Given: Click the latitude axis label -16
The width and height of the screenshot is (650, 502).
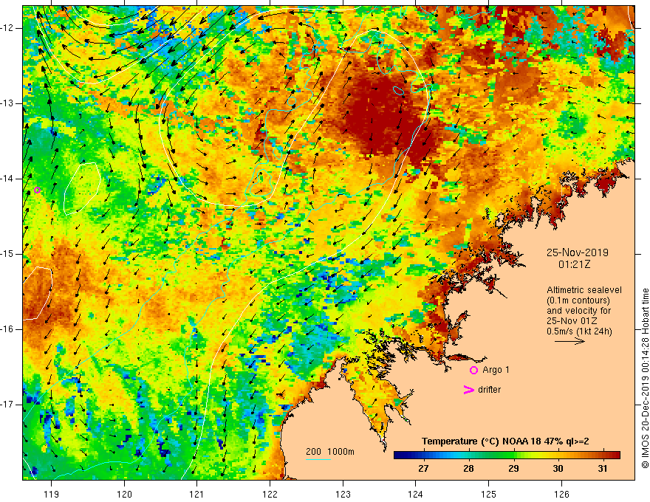Looking at the screenshot, I should tap(8, 329).
